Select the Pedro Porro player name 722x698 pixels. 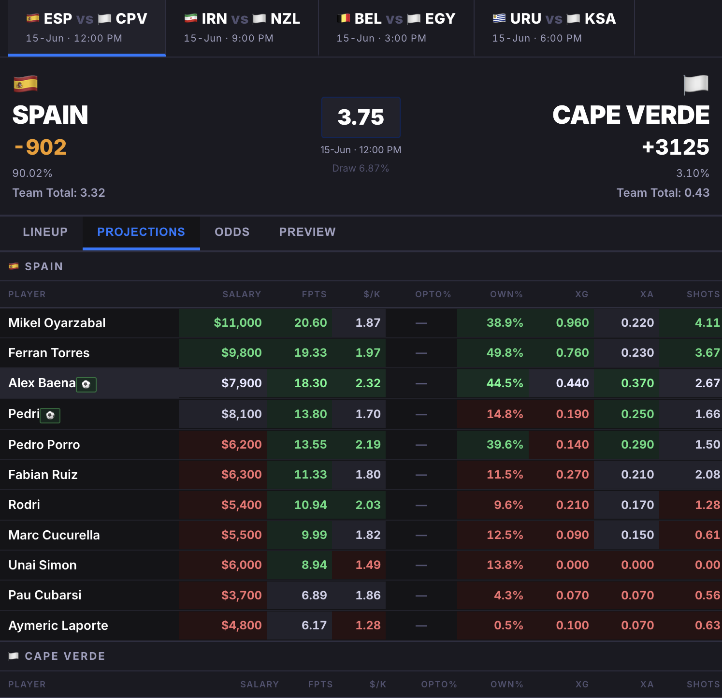point(44,445)
